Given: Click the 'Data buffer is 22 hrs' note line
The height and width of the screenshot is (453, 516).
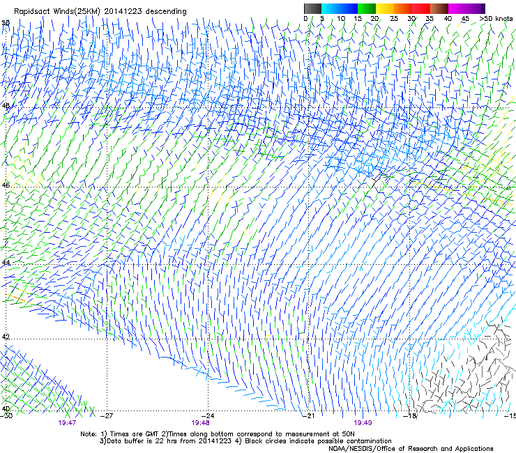Looking at the screenshot, I should tap(245, 441).
